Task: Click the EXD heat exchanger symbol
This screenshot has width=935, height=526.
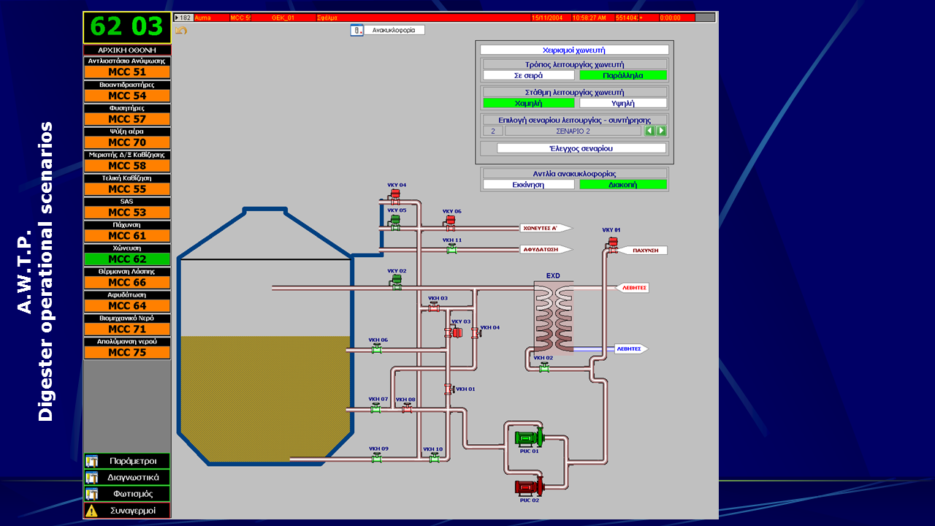Action: click(x=553, y=319)
